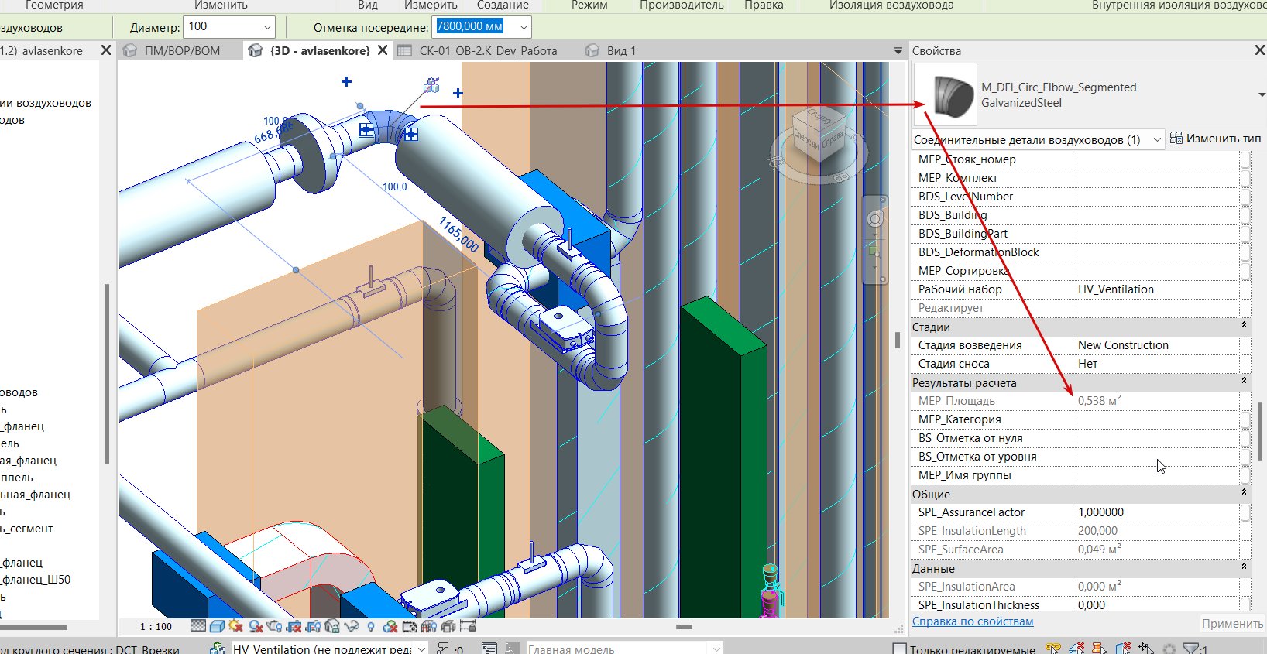1267x654 pixels.
Task: Toggle MEP_Стояк_номер instance parameter box
Action: point(1245,159)
